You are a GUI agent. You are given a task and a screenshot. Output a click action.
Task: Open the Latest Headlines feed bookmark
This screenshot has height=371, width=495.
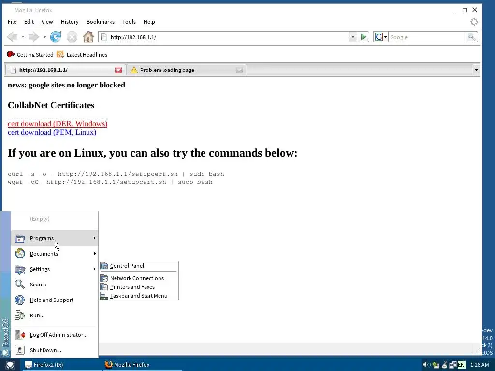click(x=82, y=54)
